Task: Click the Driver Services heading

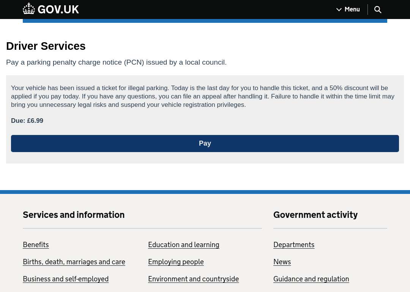Action: (x=46, y=46)
